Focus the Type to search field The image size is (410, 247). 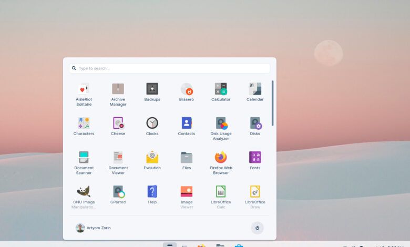[169, 68]
